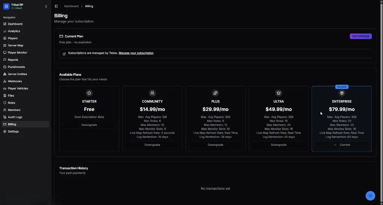The width and height of the screenshot is (383, 205).
Task: Click the Punishments ban icon
Action: point(4,67)
